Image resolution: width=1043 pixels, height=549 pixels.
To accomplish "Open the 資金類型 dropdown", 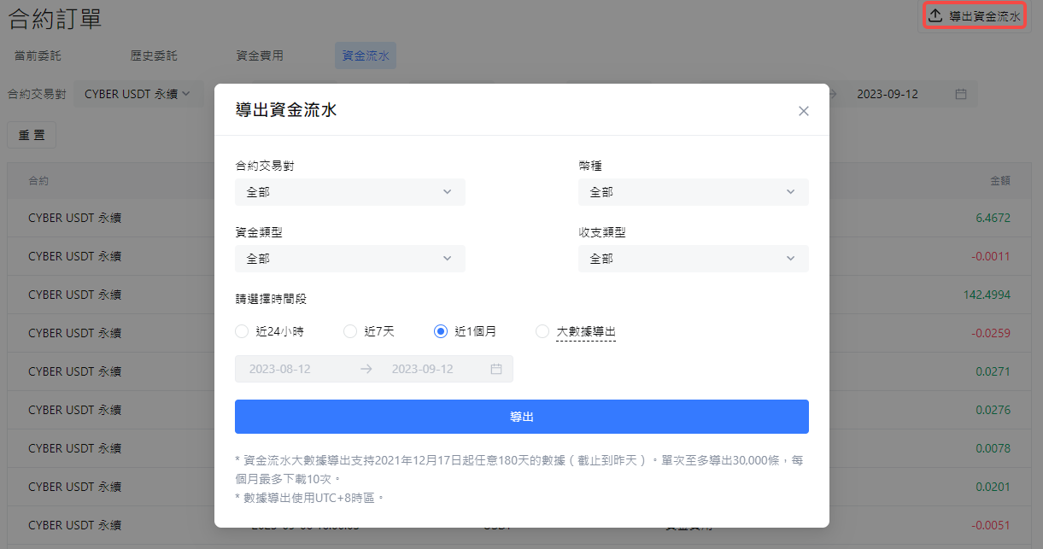I will click(350, 258).
